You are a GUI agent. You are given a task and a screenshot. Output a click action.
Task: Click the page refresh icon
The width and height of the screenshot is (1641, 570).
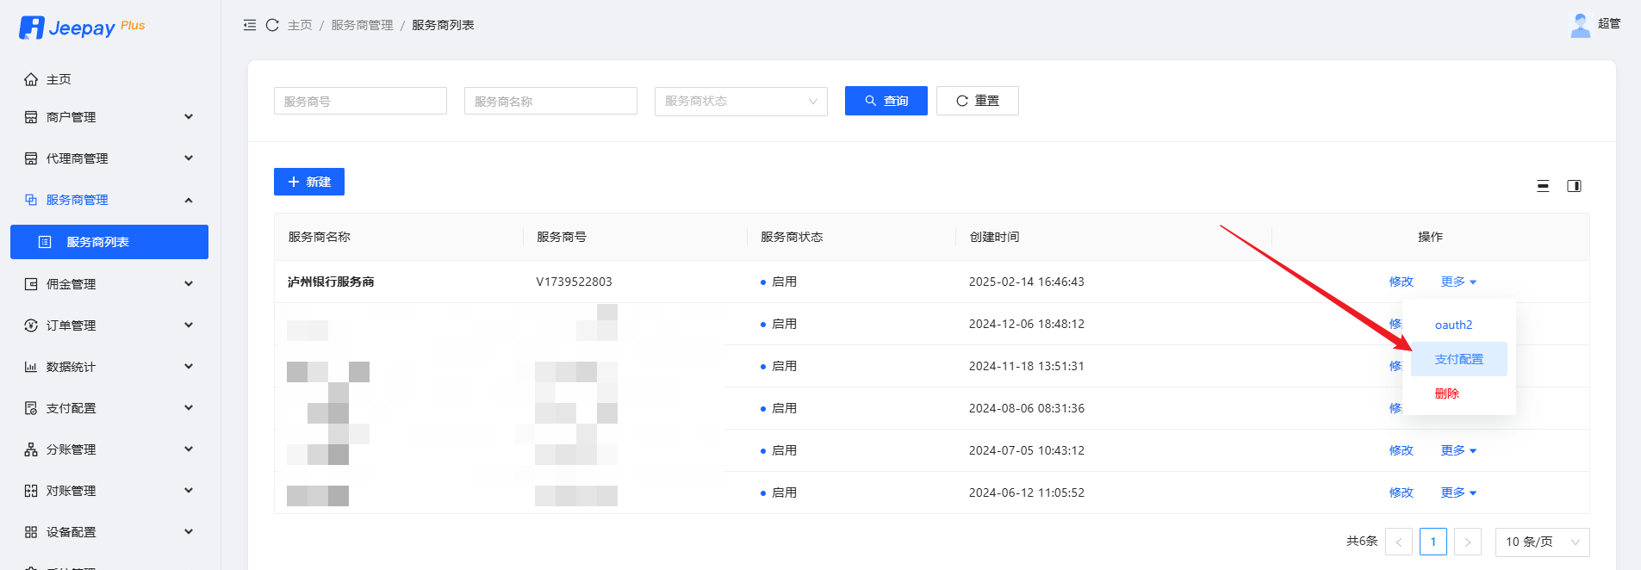[x=272, y=25]
